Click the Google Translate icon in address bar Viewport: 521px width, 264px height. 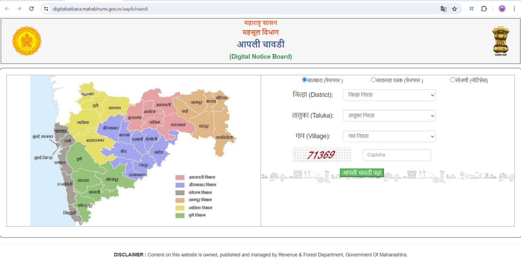click(x=443, y=9)
